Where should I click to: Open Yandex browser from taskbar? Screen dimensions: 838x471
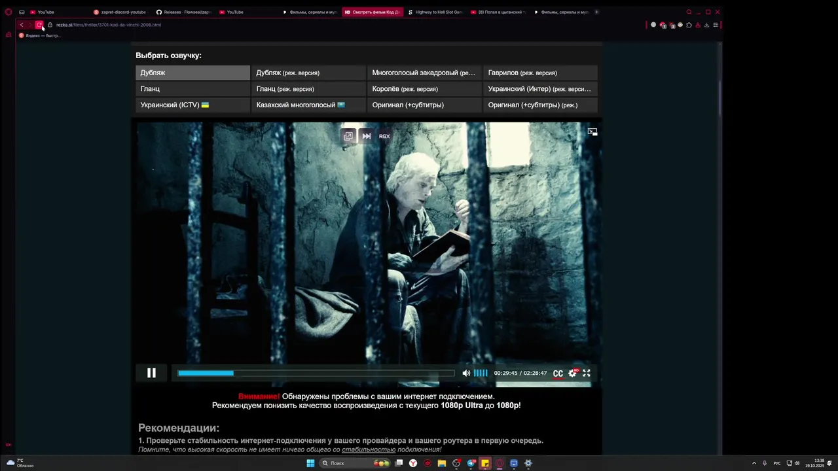click(x=413, y=463)
